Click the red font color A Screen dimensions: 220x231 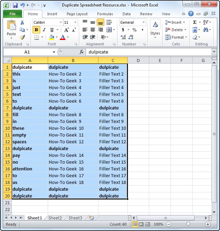63,37
